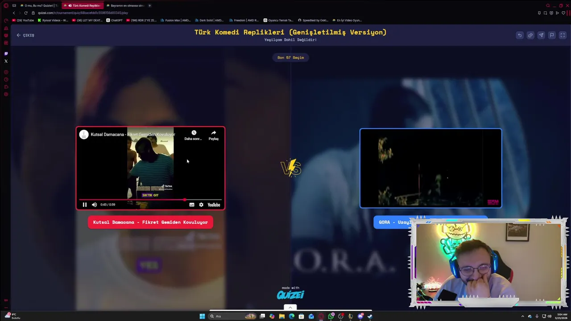The width and height of the screenshot is (571, 321).
Task: Open the weather widget on taskbar
Action: point(12,316)
